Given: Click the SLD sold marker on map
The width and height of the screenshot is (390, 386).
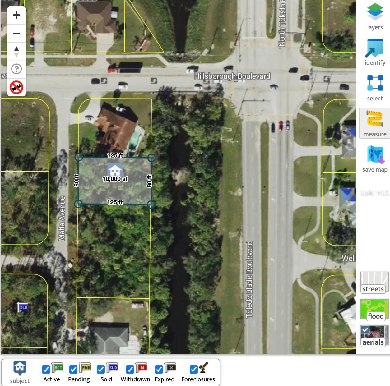Looking at the screenshot, I should pos(23,307).
